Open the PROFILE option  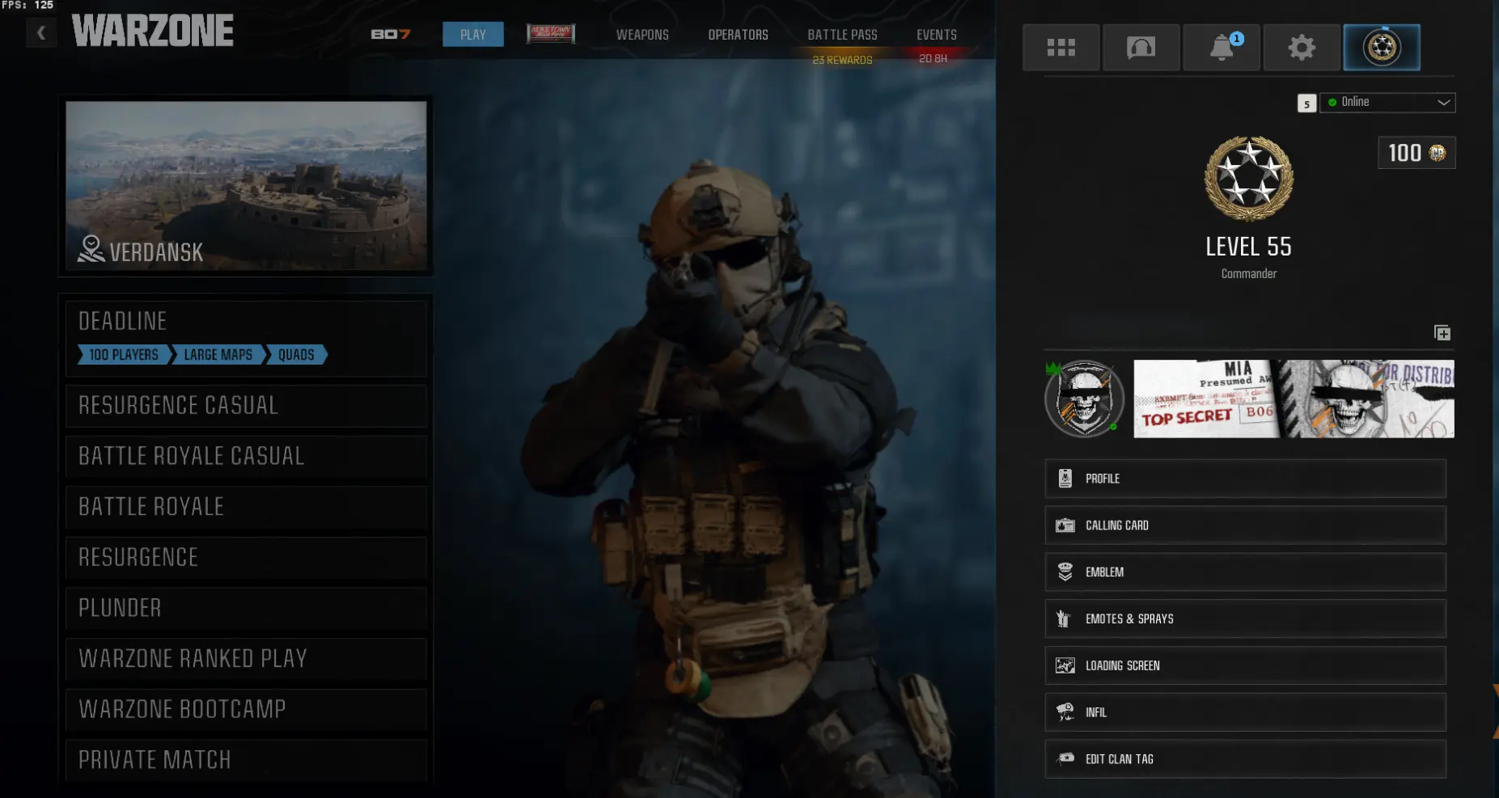pyautogui.click(x=1246, y=479)
